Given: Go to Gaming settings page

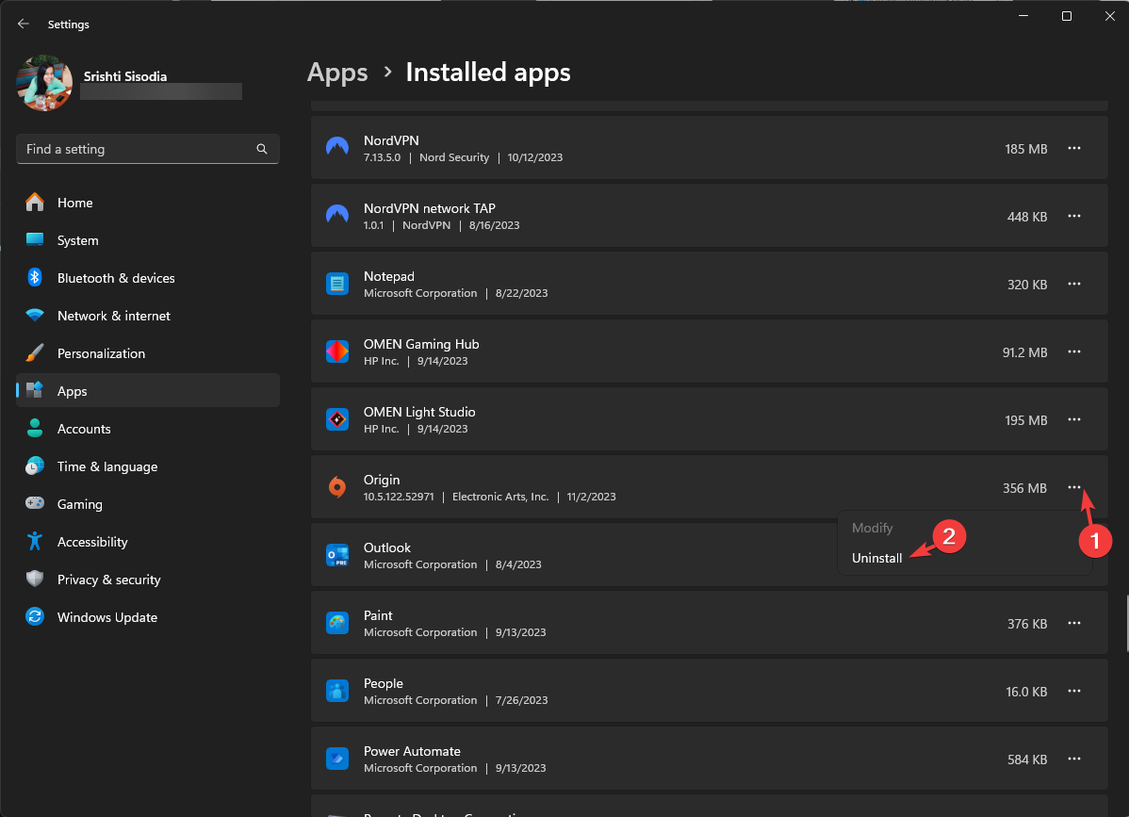Looking at the screenshot, I should 148,504.
